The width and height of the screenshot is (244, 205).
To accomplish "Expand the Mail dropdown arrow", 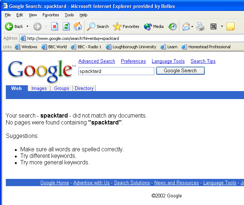I will pyautogui.click(x=192, y=26).
